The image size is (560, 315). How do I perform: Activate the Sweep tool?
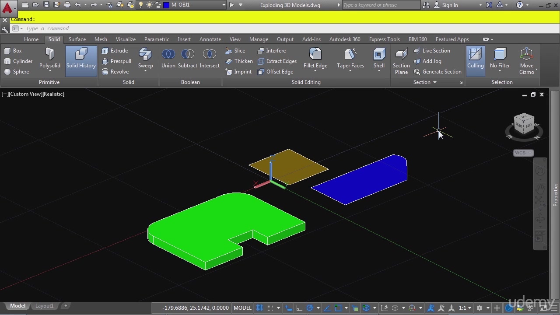pyautogui.click(x=146, y=58)
